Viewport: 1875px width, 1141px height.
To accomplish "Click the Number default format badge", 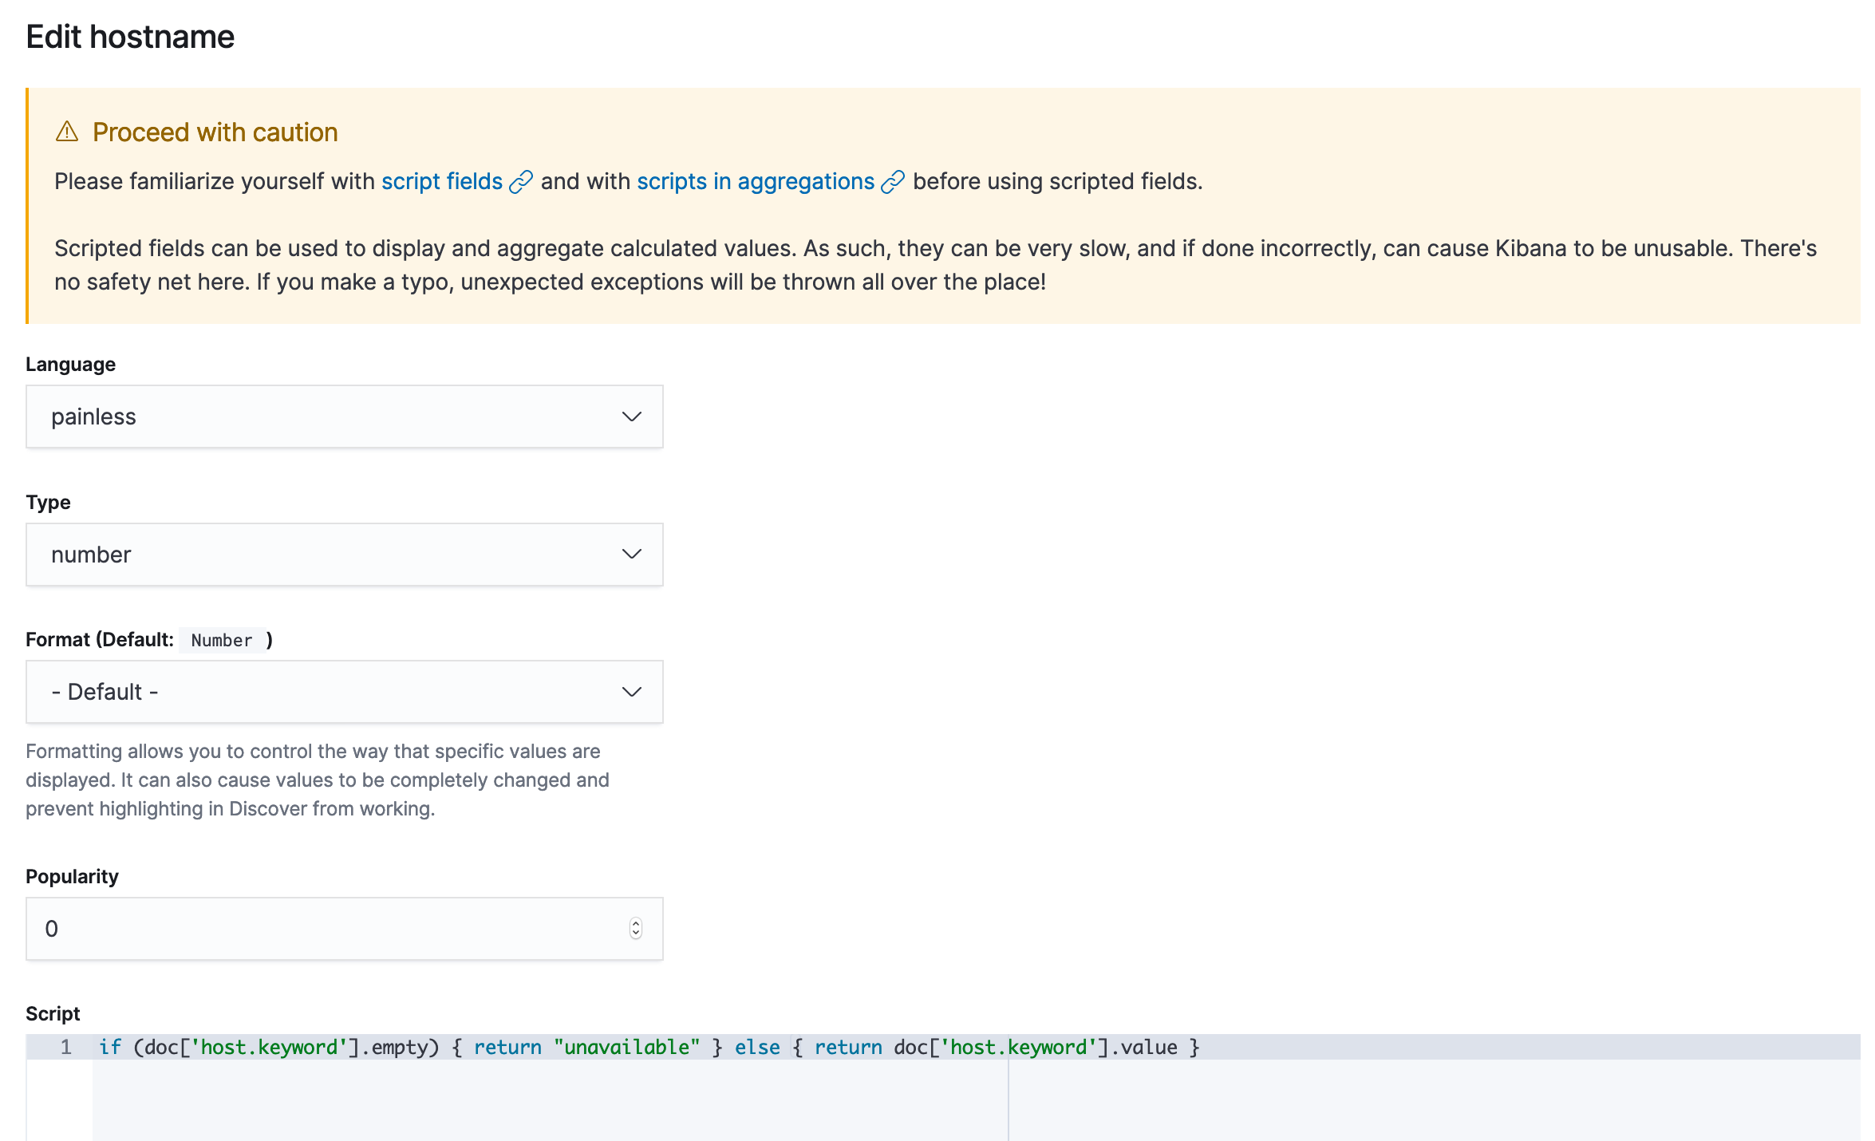I will coord(222,641).
